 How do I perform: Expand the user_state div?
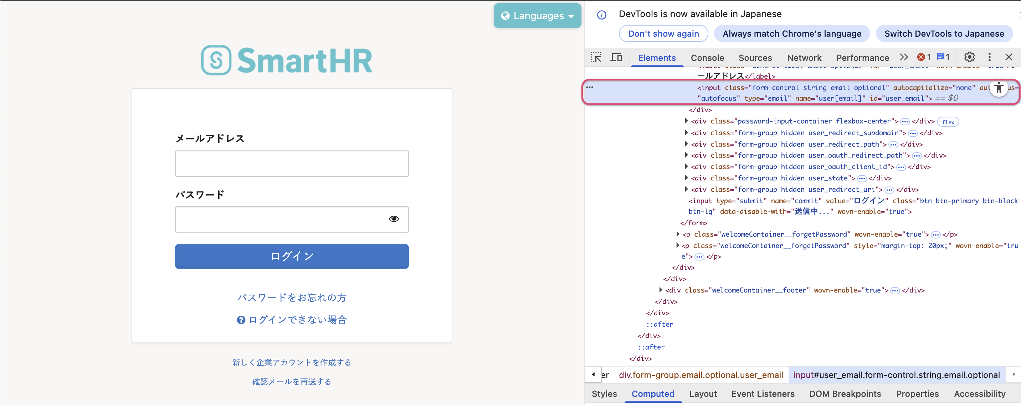click(x=686, y=178)
